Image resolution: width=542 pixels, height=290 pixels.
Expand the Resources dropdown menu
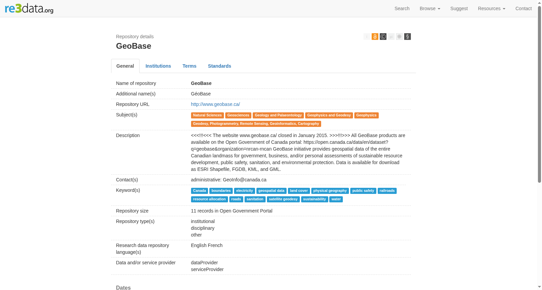coord(492,8)
